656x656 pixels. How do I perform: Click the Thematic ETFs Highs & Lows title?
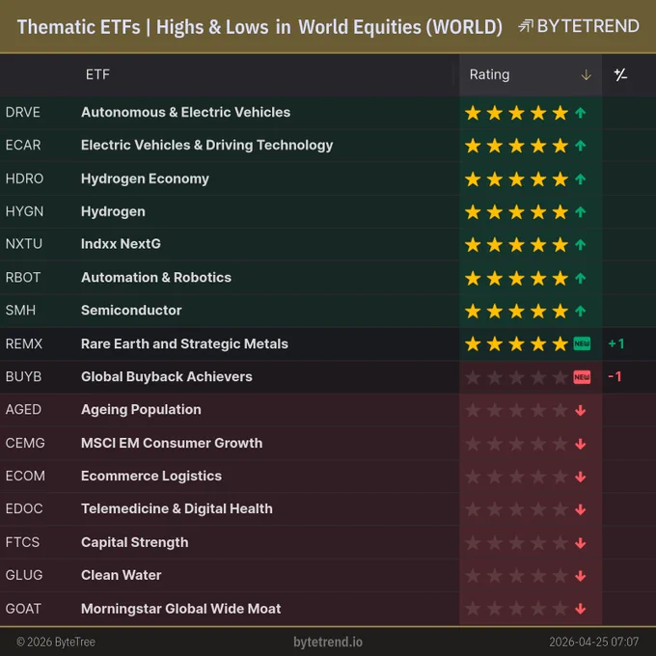260,27
